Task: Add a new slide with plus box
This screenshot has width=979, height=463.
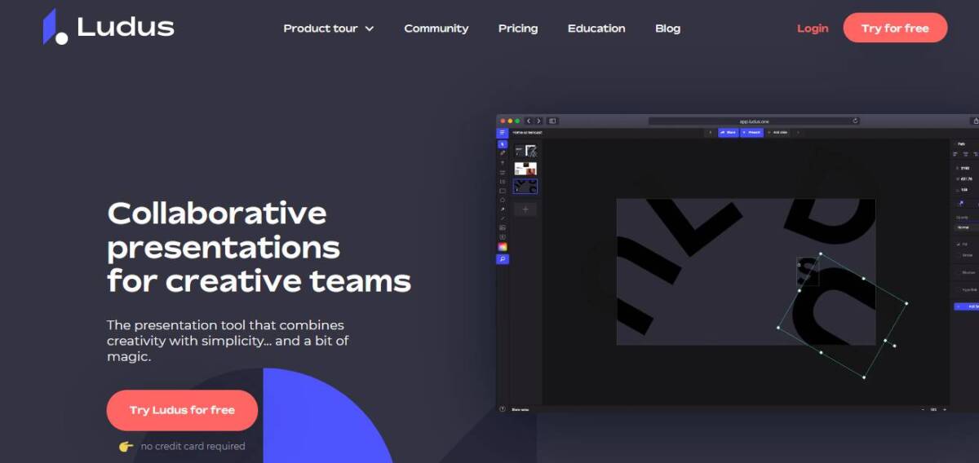Action: 525,209
